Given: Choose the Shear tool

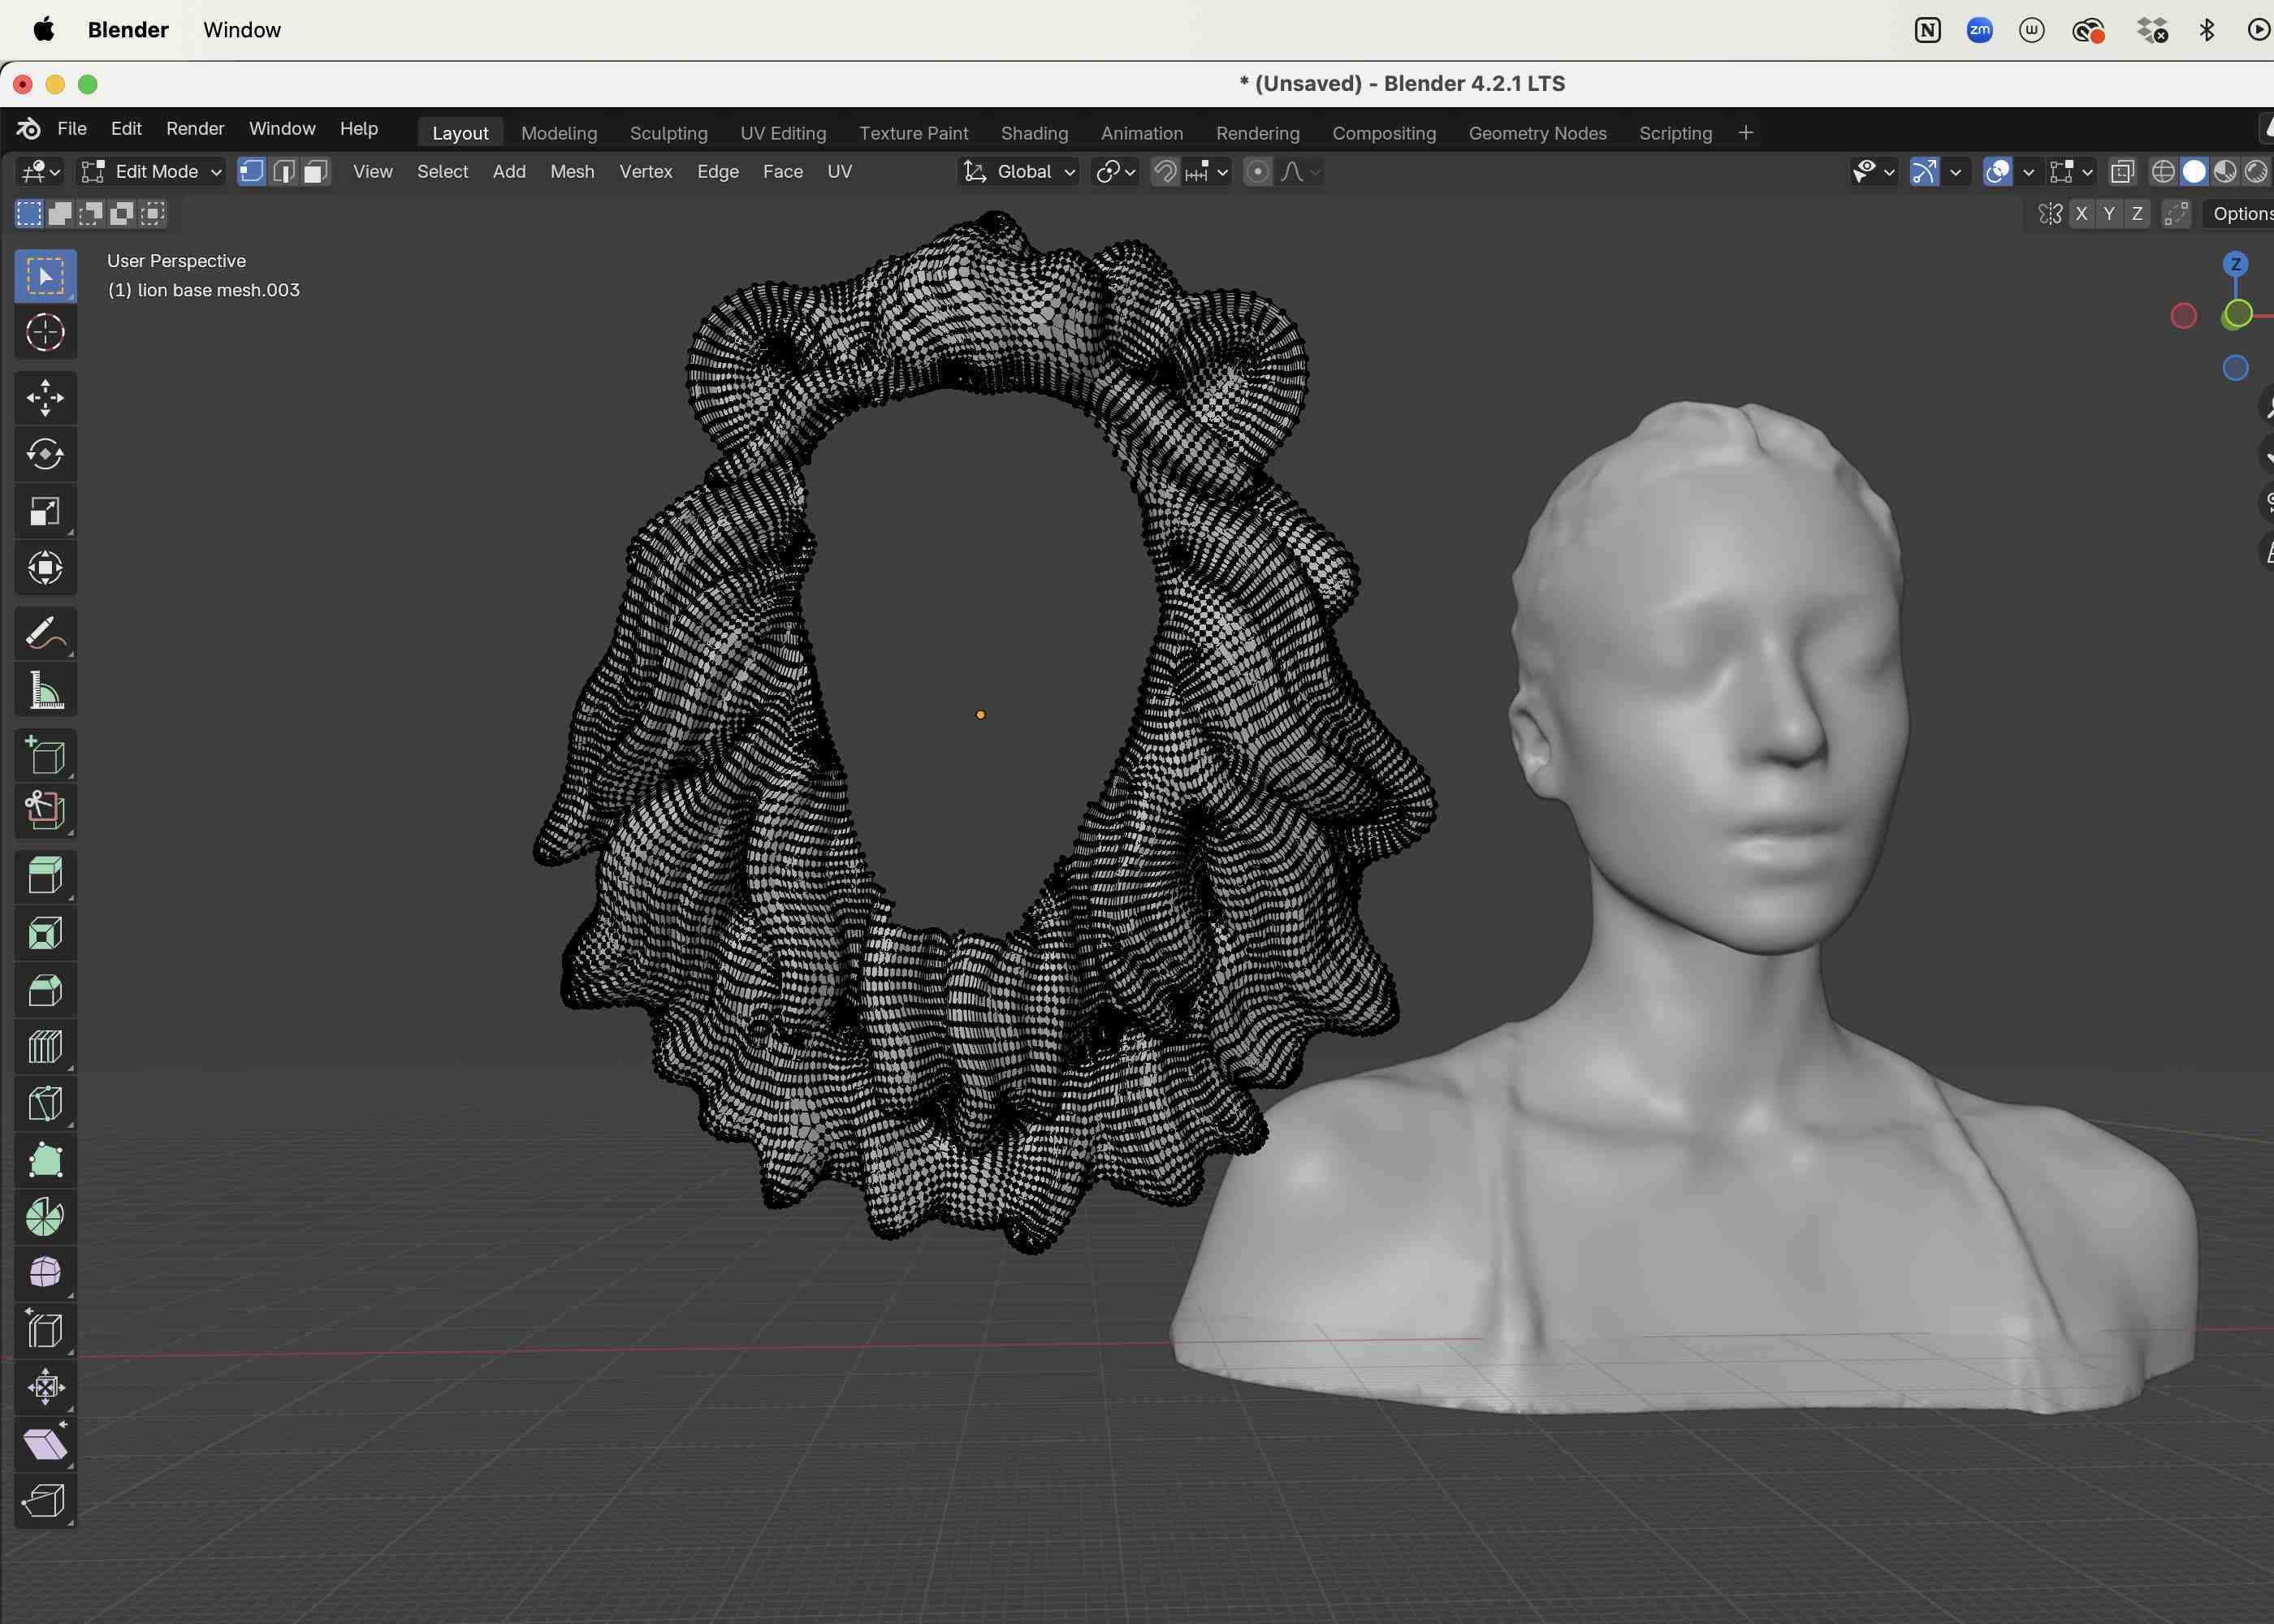Looking at the screenshot, I should pos(45,1445).
